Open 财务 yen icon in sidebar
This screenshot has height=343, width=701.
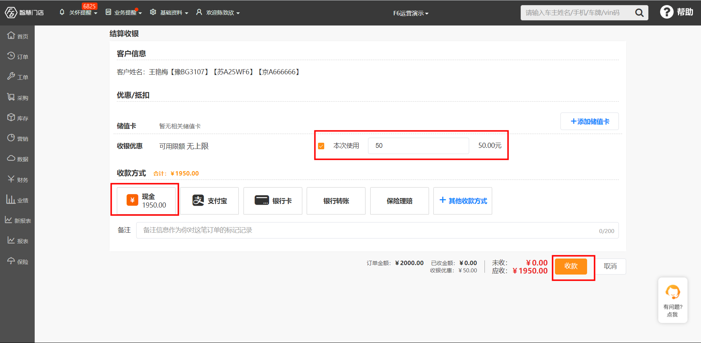pyautogui.click(x=11, y=179)
